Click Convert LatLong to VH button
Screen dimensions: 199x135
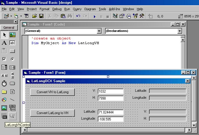click(x=52, y=113)
